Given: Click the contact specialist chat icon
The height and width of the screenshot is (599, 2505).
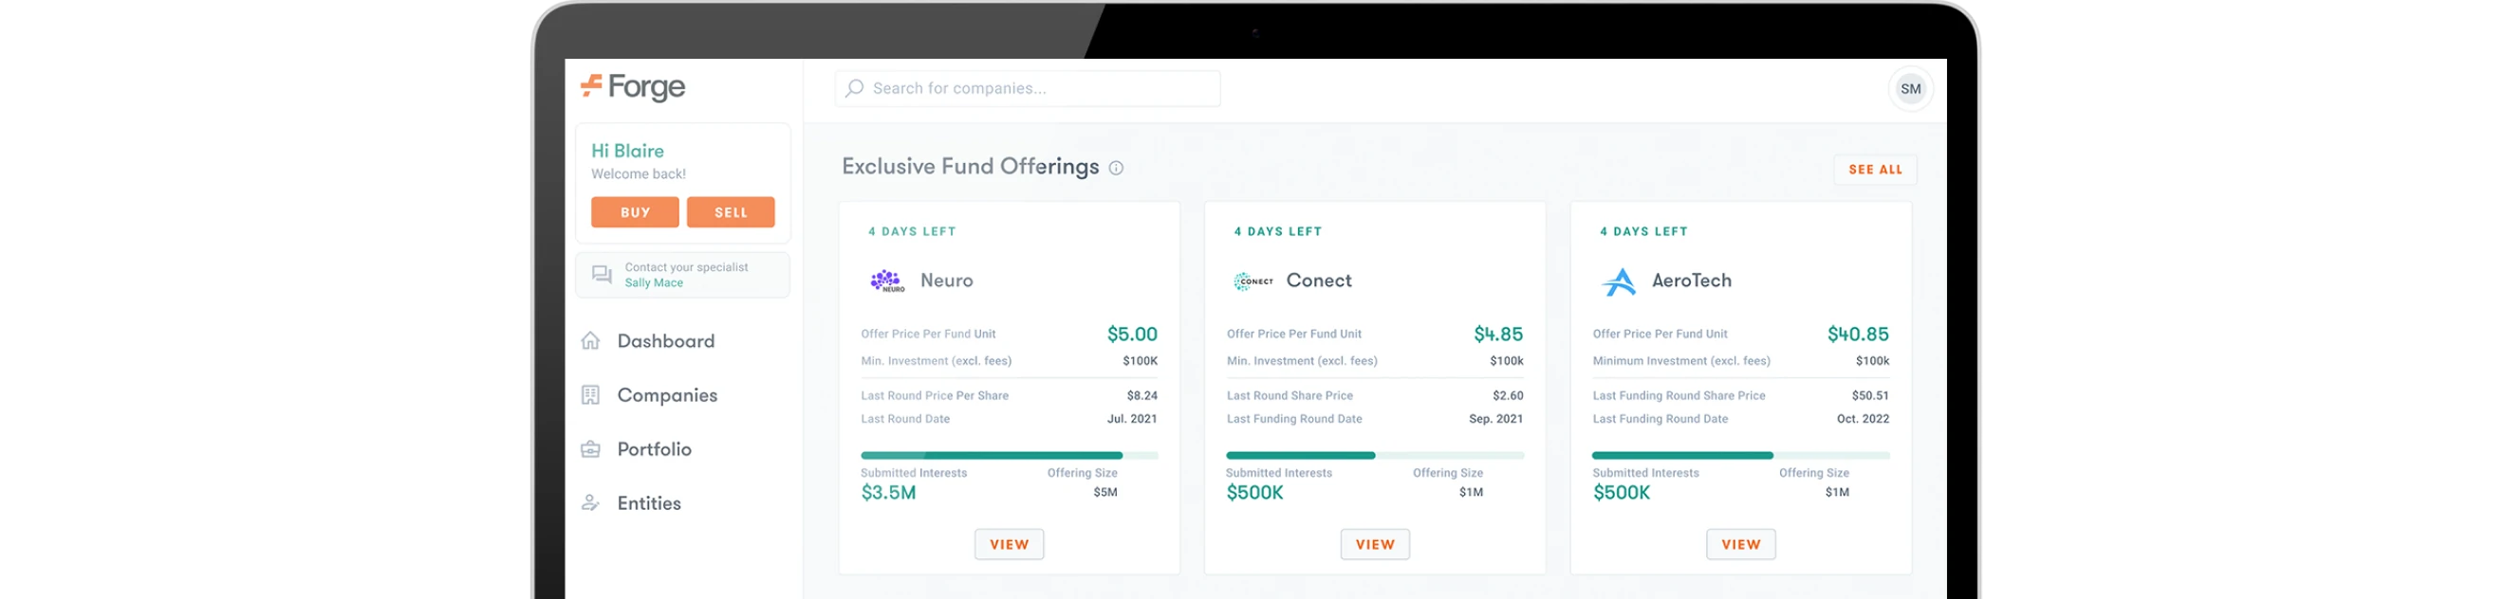Looking at the screenshot, I should [x=602, y=275].
